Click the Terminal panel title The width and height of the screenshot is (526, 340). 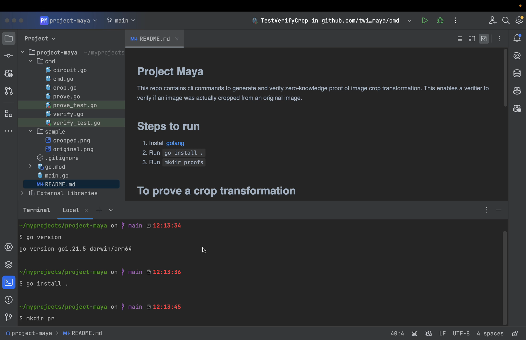point(37,210)
